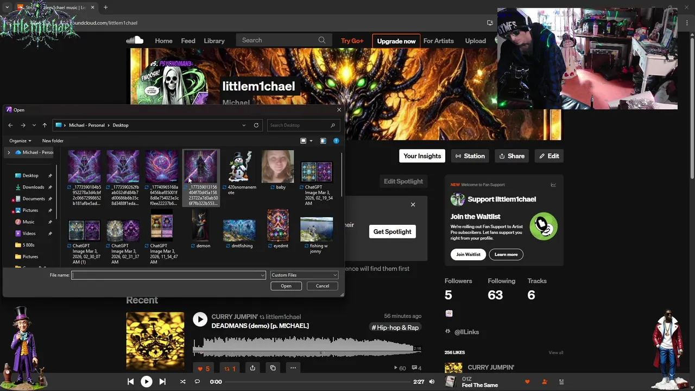Like the DEADMANS track heart button
This screenshot has height=391, width=695.
[x=204, y=368]
